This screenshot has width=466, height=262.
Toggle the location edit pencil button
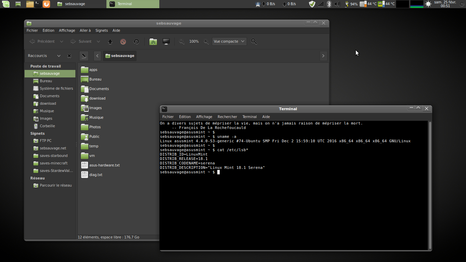tap(84, 56)
